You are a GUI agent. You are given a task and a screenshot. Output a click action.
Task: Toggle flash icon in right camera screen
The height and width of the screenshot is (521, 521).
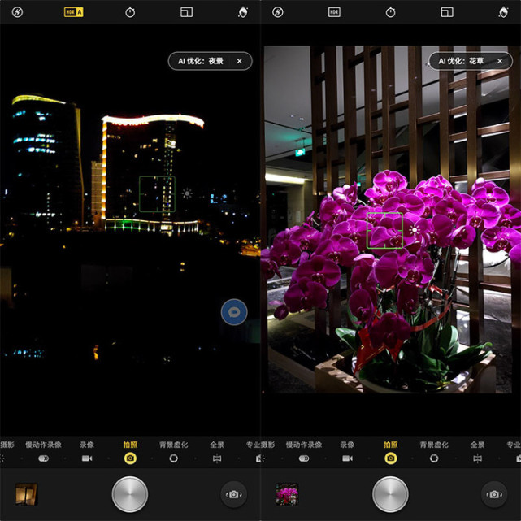click(x=278, y=13)
